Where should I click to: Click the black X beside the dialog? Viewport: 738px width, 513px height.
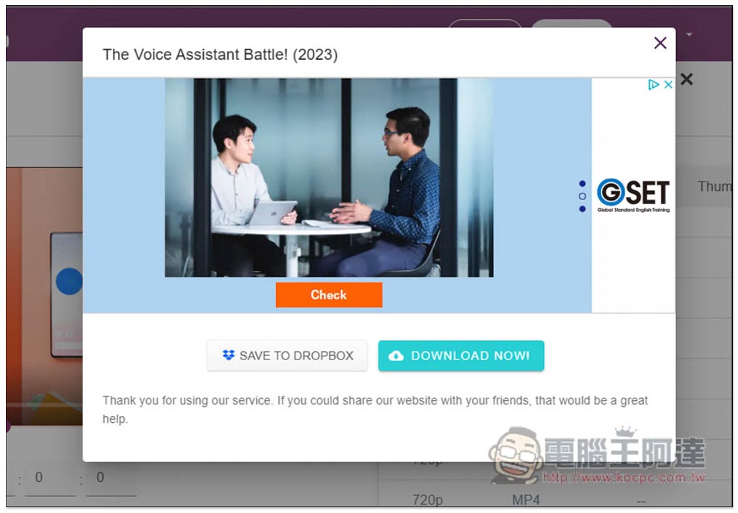pos(686,79)
